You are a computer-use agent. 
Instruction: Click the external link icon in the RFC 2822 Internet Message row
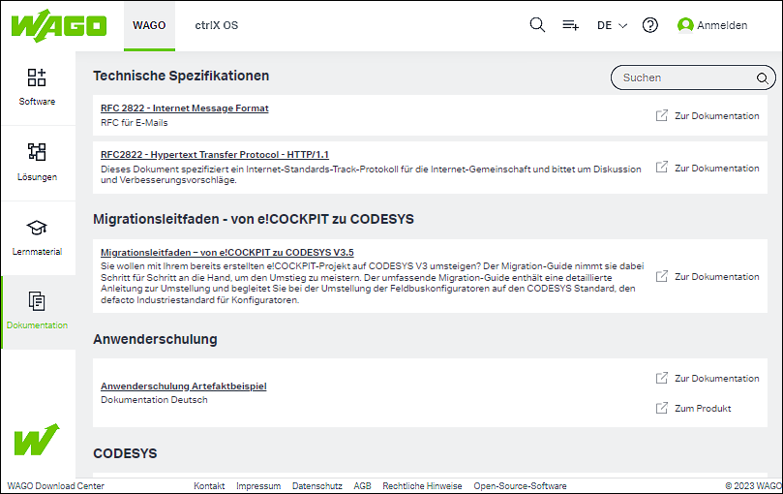click(662, 115)
